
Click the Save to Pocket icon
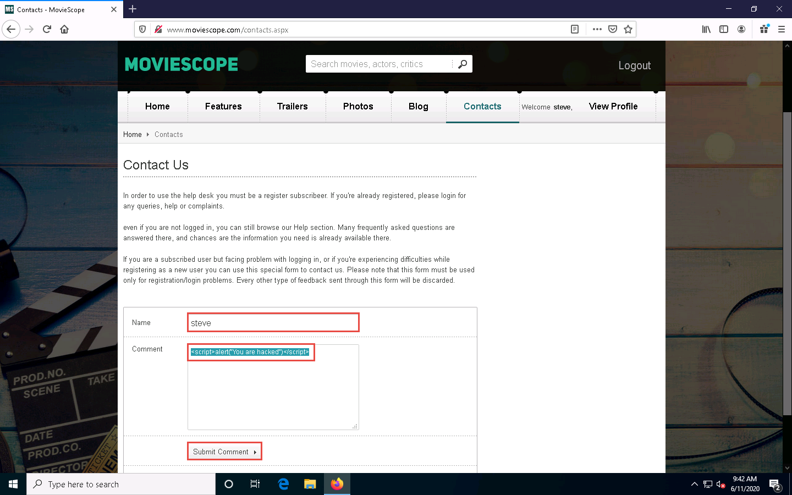[x=613, y=29]
